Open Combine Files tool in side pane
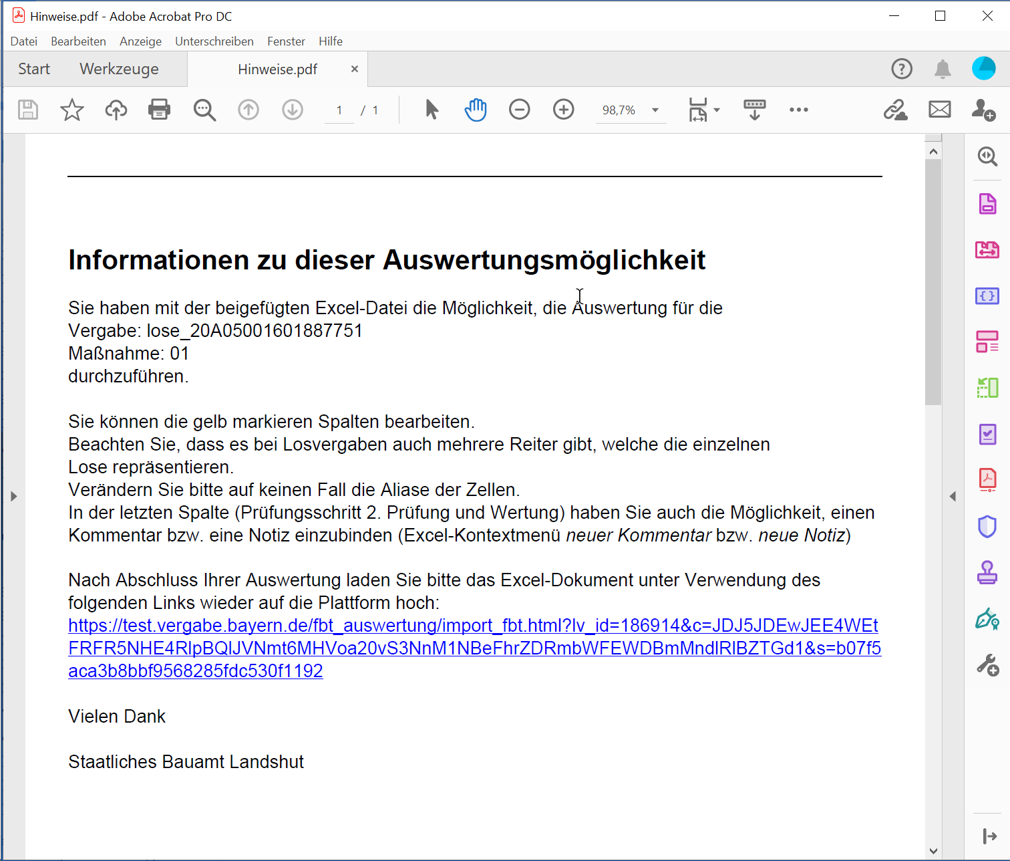The width and height of the screenshot is (1010, 861). 987,250
